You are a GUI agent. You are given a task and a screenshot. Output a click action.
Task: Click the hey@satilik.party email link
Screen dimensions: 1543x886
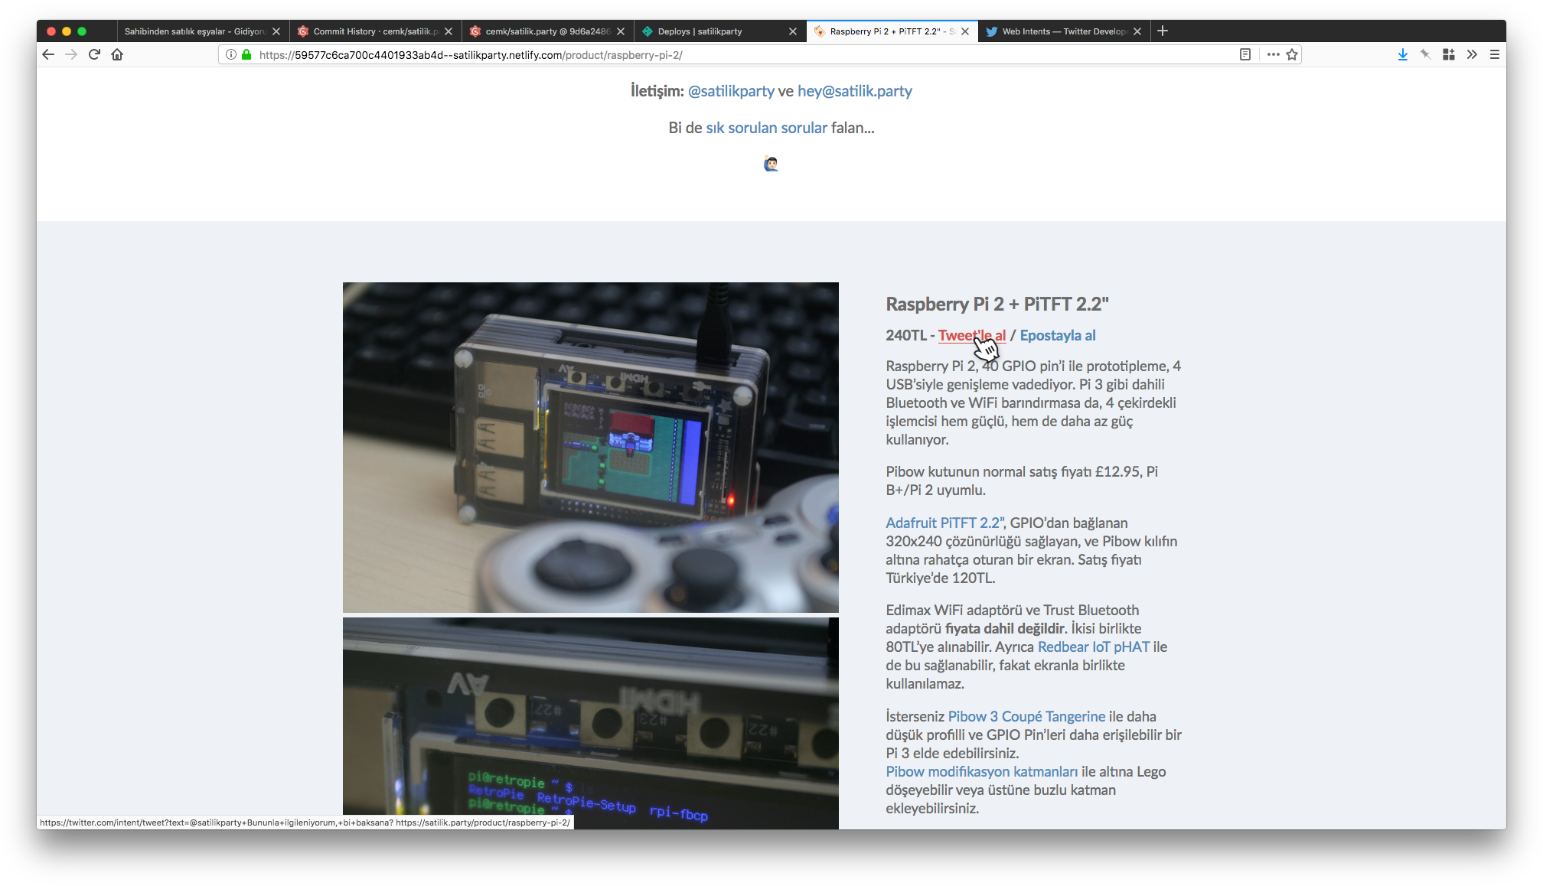[854, 91]
